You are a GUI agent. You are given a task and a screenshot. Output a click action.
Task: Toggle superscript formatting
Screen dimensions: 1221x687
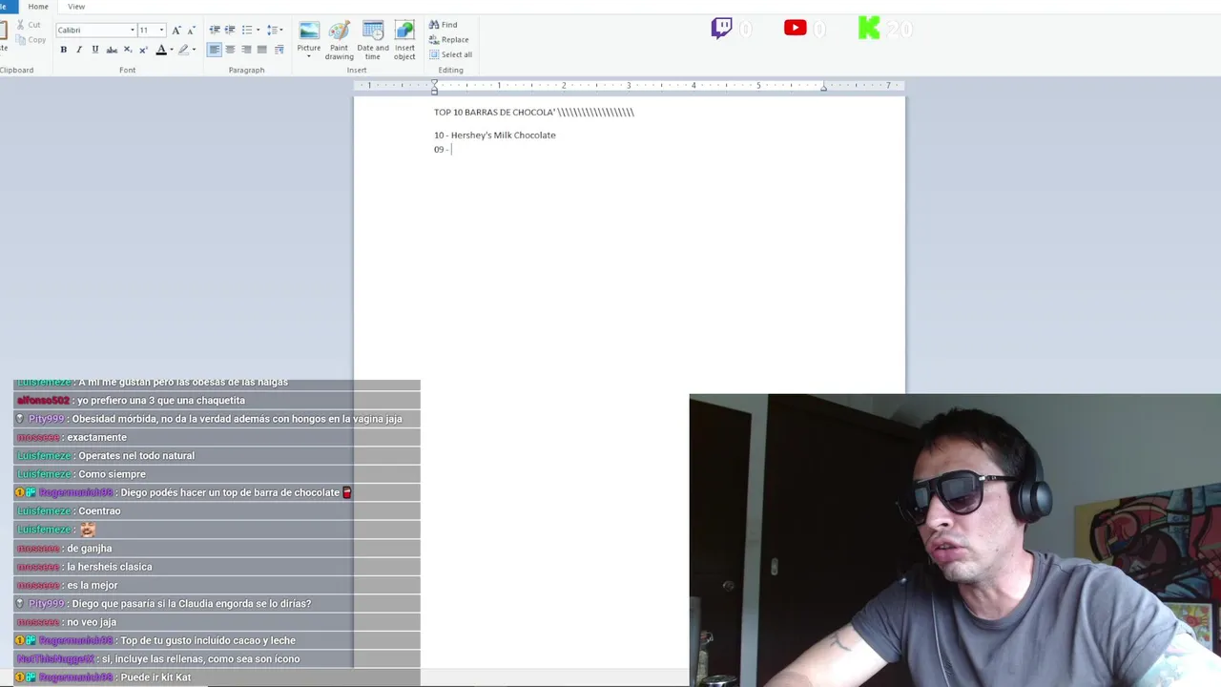tap(143, 50)
